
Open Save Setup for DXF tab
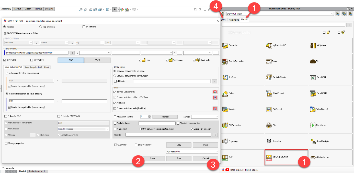click(33, 67)
